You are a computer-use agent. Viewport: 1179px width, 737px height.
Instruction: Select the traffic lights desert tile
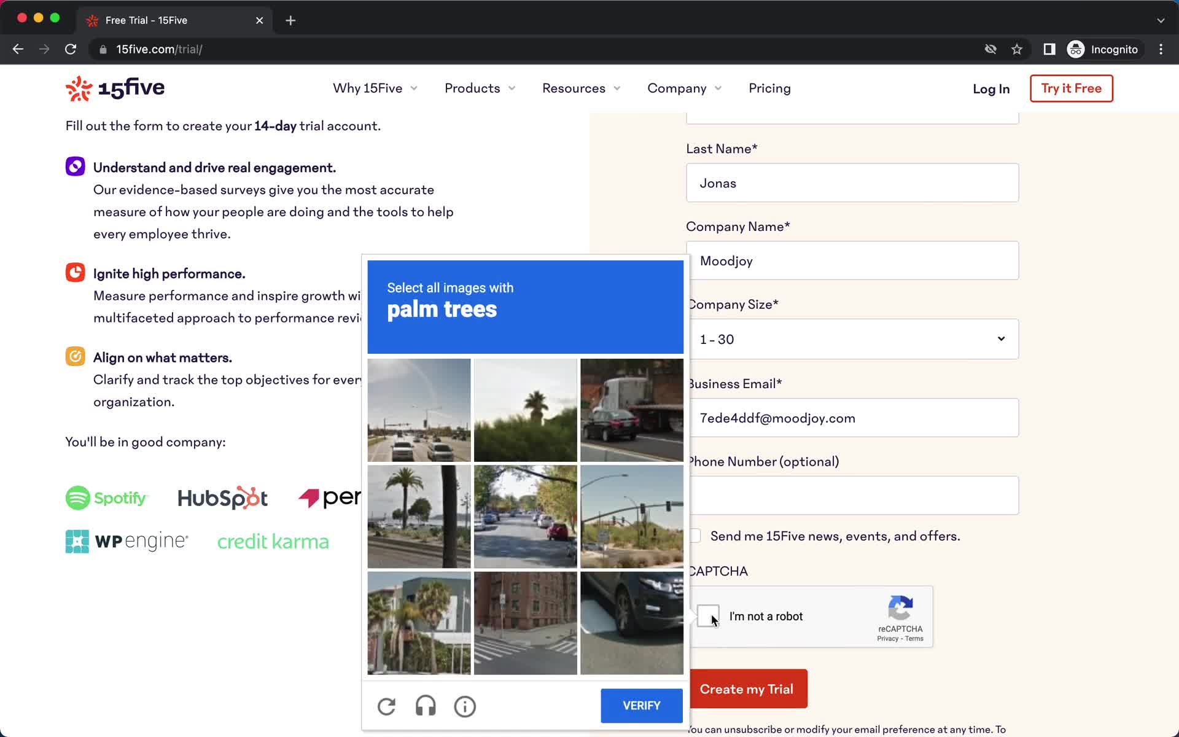[632, 517]
